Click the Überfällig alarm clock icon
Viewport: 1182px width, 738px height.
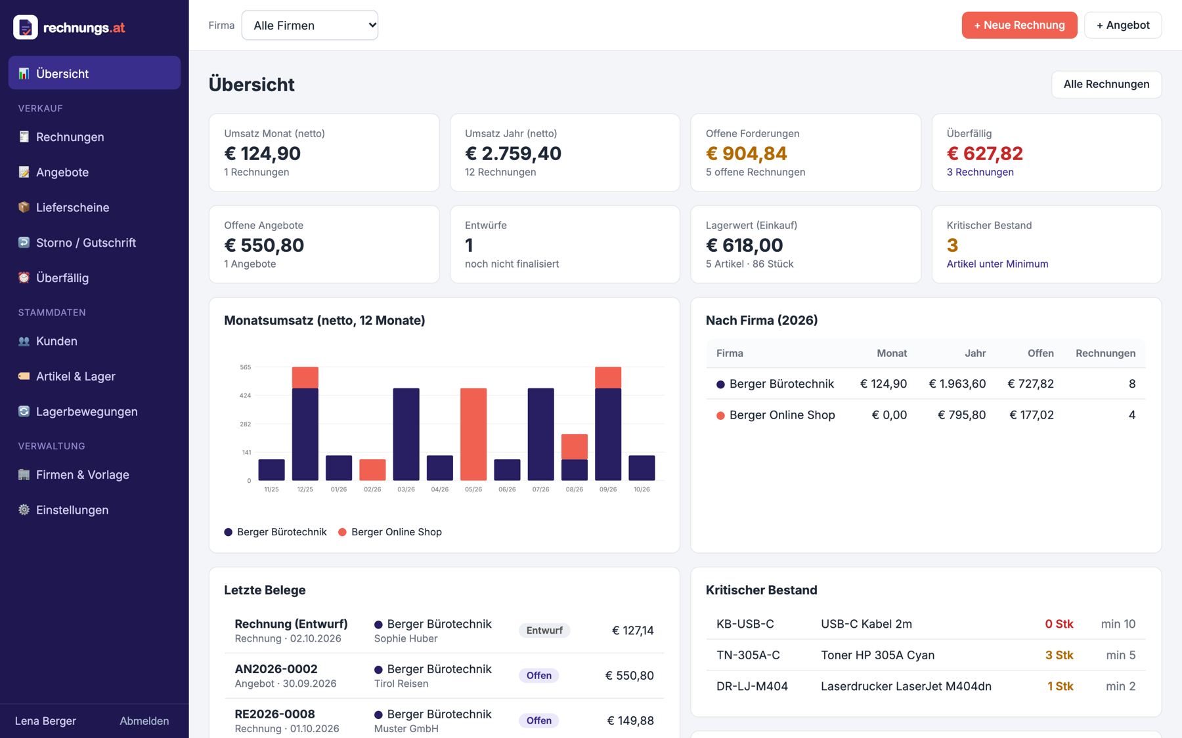pos(24,277)
